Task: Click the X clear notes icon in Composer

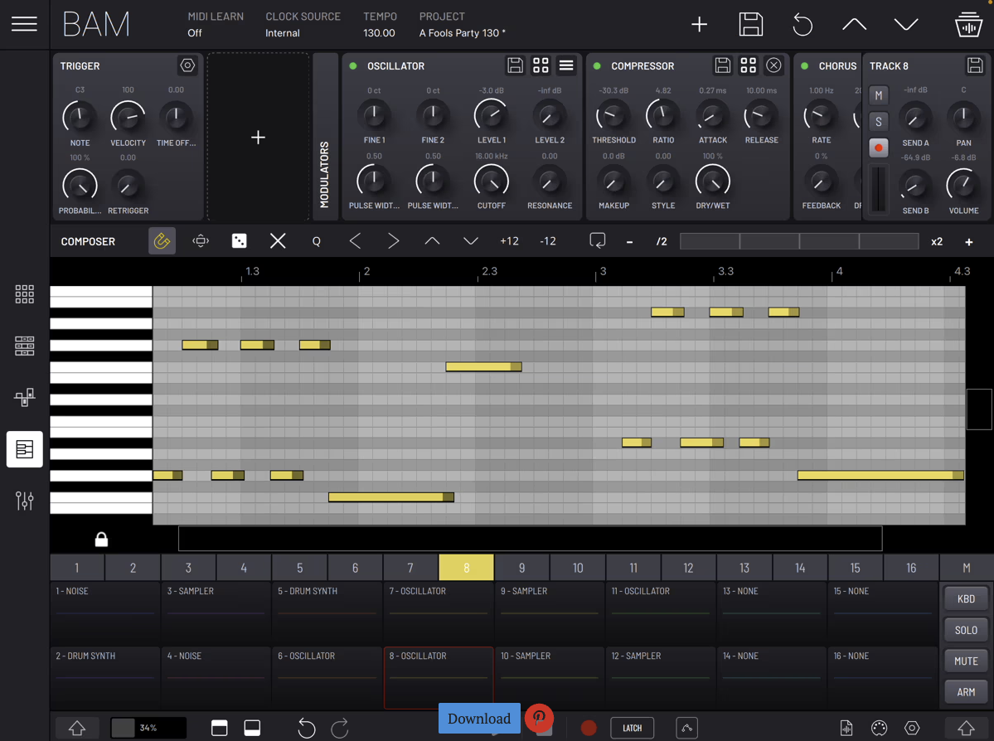Action: click(278, 241)
